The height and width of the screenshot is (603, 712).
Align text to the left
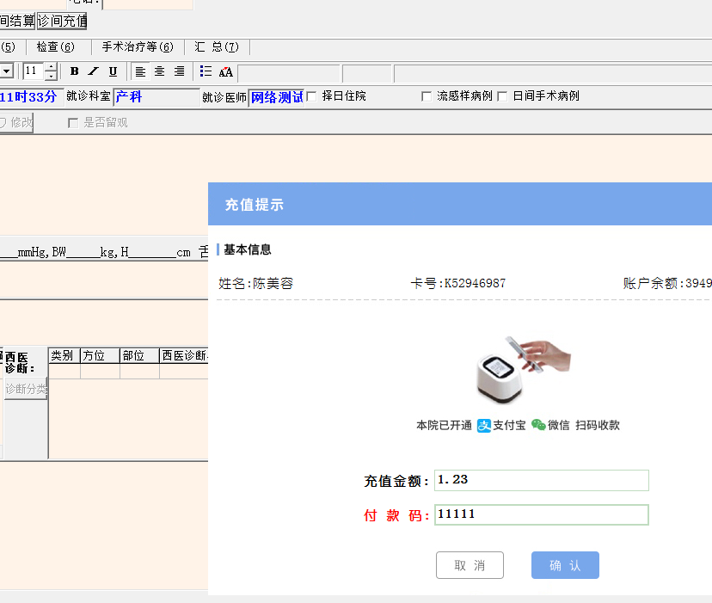point(140,71)
